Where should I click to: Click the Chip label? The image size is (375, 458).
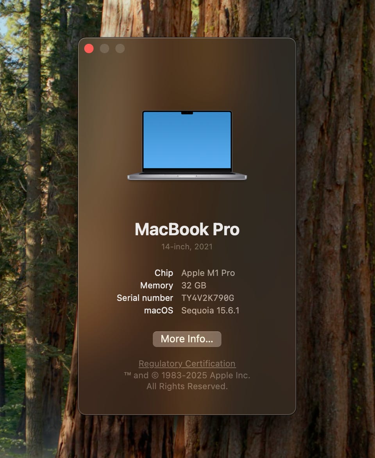(x=164, y=273)
